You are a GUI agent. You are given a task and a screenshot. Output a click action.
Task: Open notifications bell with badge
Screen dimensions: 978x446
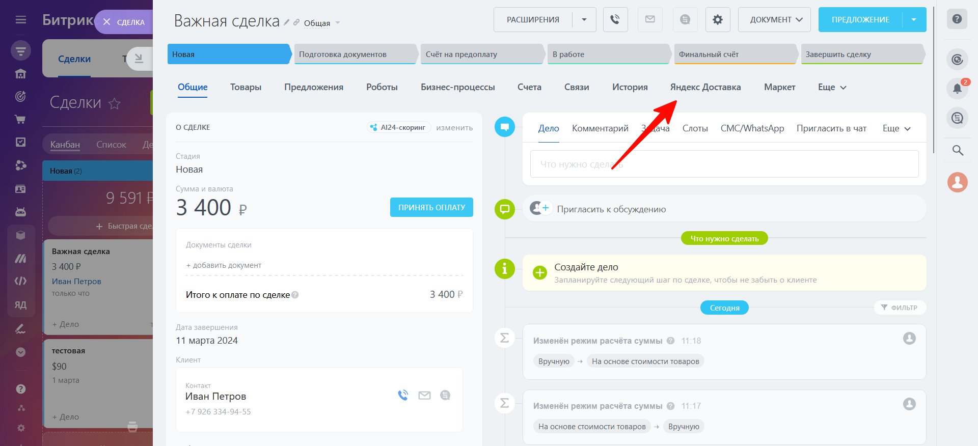tap(957, 89)
